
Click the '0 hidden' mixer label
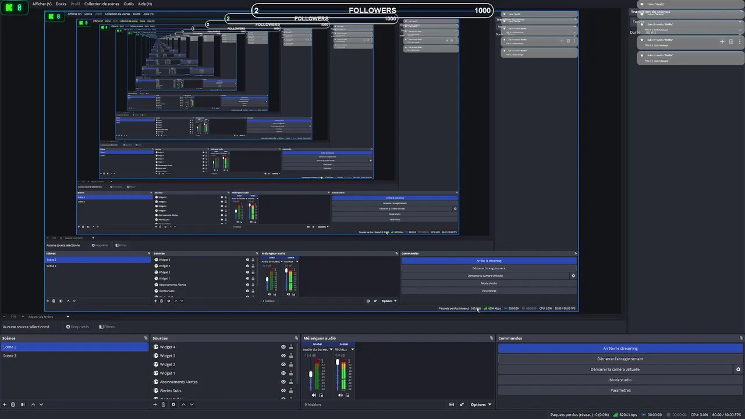(x=313, y=404)
